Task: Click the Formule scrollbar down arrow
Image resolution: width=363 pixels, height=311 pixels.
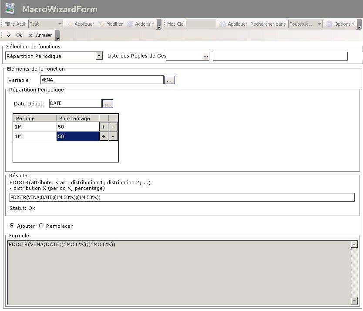Action: (354, 301)
